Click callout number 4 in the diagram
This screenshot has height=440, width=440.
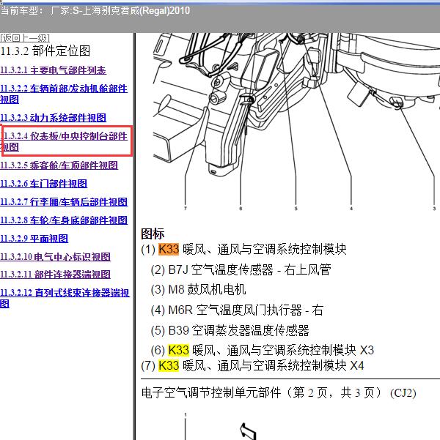click(351, 209)
